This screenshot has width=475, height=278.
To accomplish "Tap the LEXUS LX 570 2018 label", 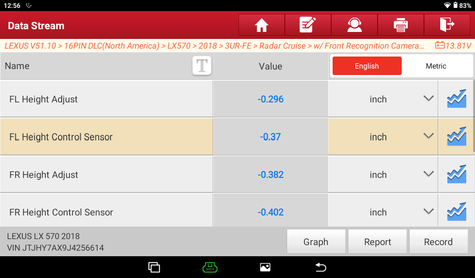I will point(43,236).
